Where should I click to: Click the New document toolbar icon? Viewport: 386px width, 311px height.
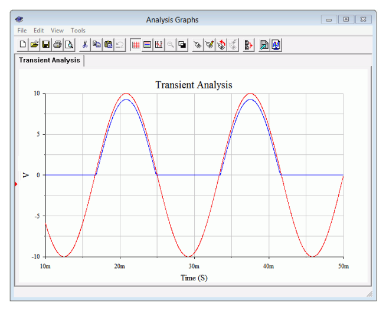pos(23,44)
